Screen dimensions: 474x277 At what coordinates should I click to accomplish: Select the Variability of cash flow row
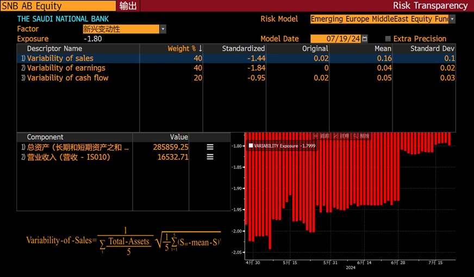pos(236,78)
